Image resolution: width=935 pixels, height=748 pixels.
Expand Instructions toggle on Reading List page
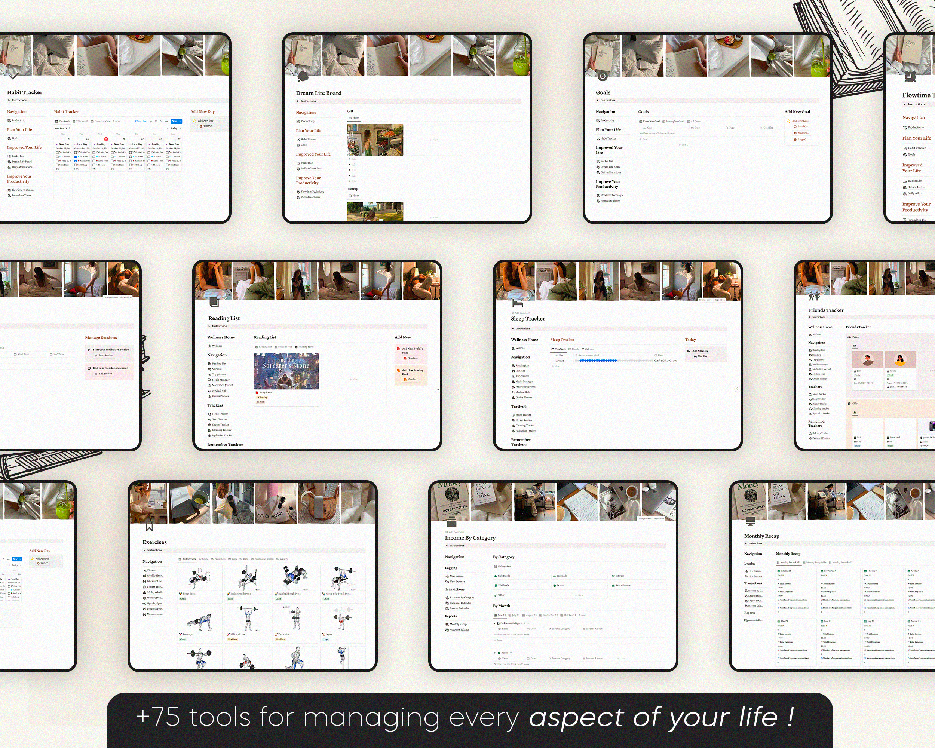[x=209, y=326]
